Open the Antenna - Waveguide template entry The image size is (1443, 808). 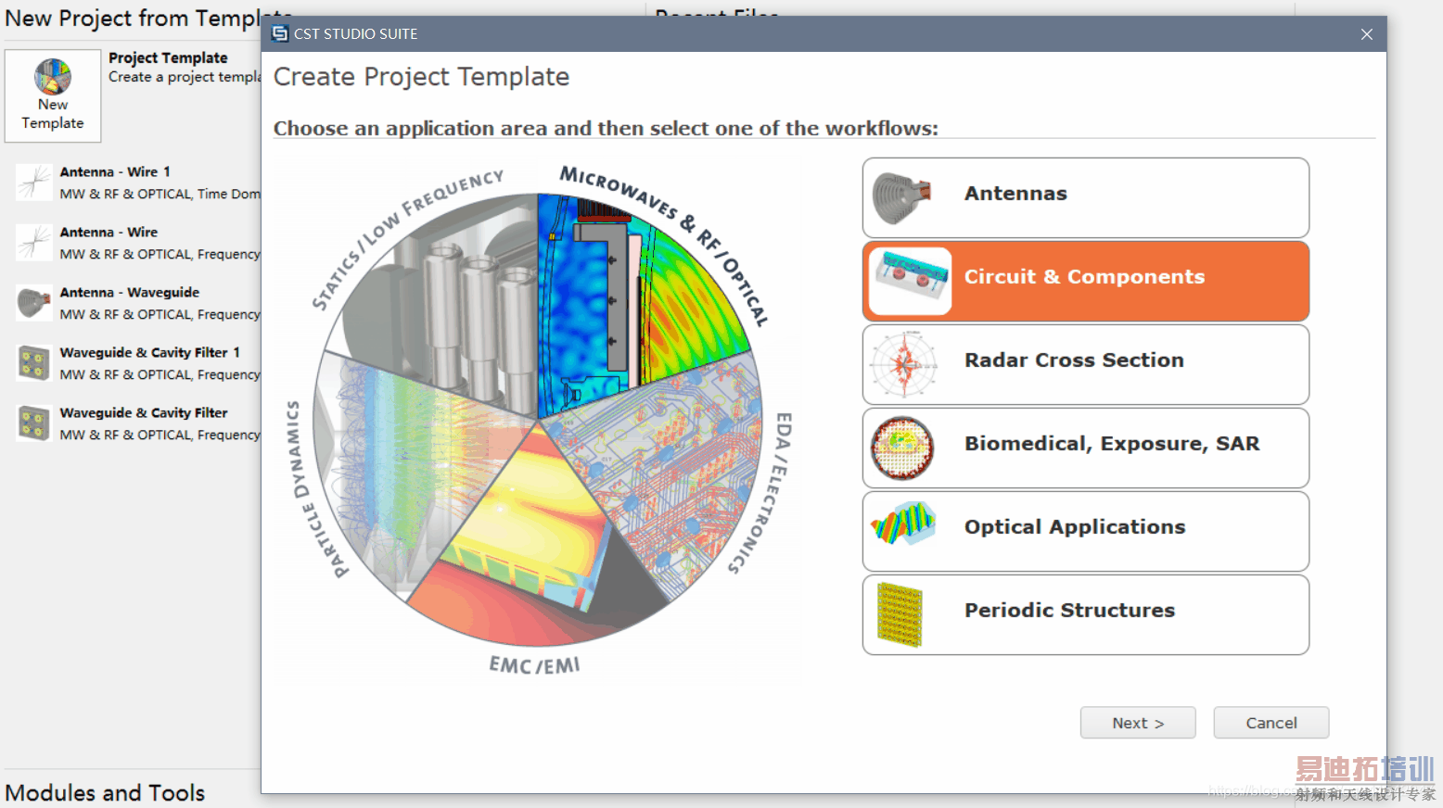pyautogui.click(x=138, y=303)
